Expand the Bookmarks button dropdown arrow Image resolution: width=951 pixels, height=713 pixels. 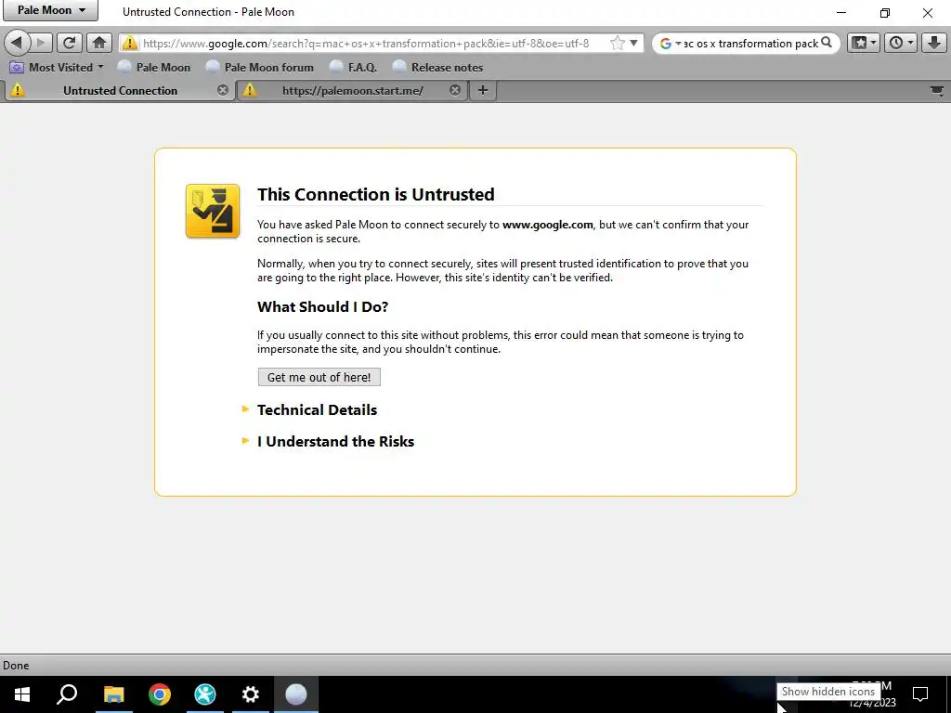[x=873, y=43]
